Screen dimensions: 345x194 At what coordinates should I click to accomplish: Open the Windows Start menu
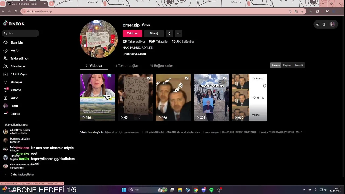(x=123, y=190)
